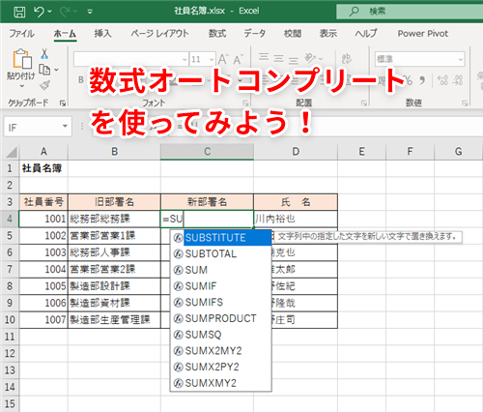This screenshot has height=412, width=483.
Task: Click the Cut scissors icon
Action: pyautogui.click(x=44, y=54)
